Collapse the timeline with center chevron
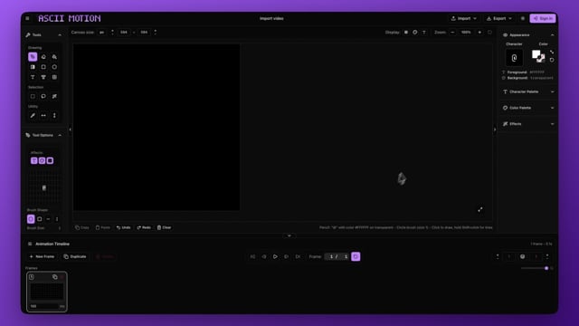The width and height of the screenshot is (579, 326). [x=289, y=235]
